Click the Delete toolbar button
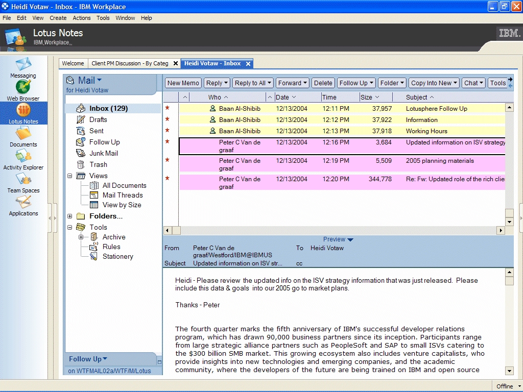The image size is (523, 392). pos(323,83)
